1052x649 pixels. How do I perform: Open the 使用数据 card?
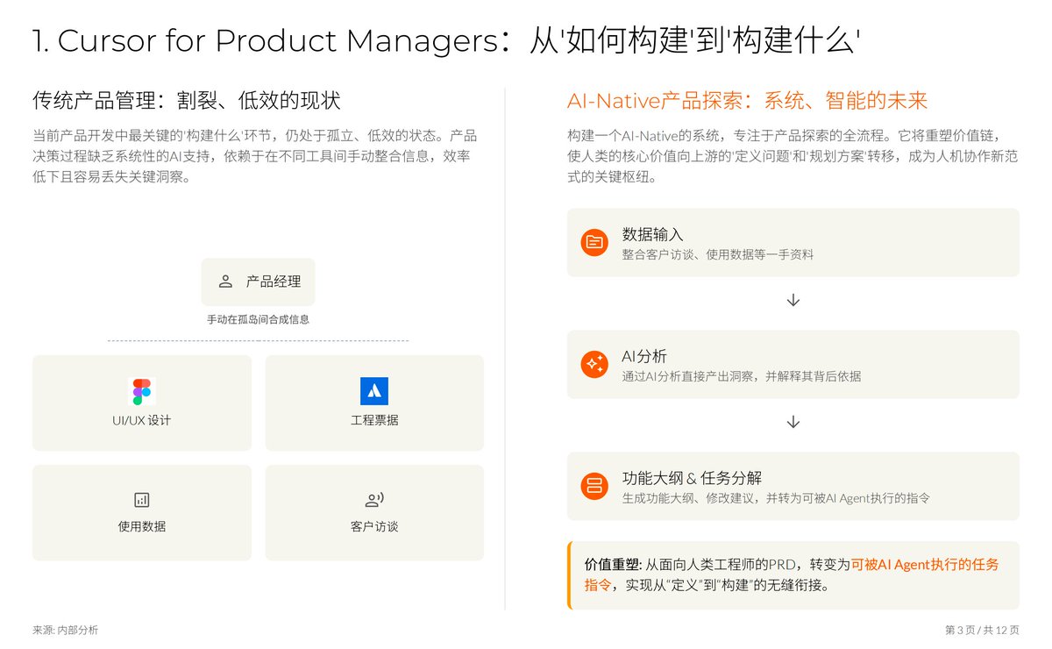click(x=142, y=512)
